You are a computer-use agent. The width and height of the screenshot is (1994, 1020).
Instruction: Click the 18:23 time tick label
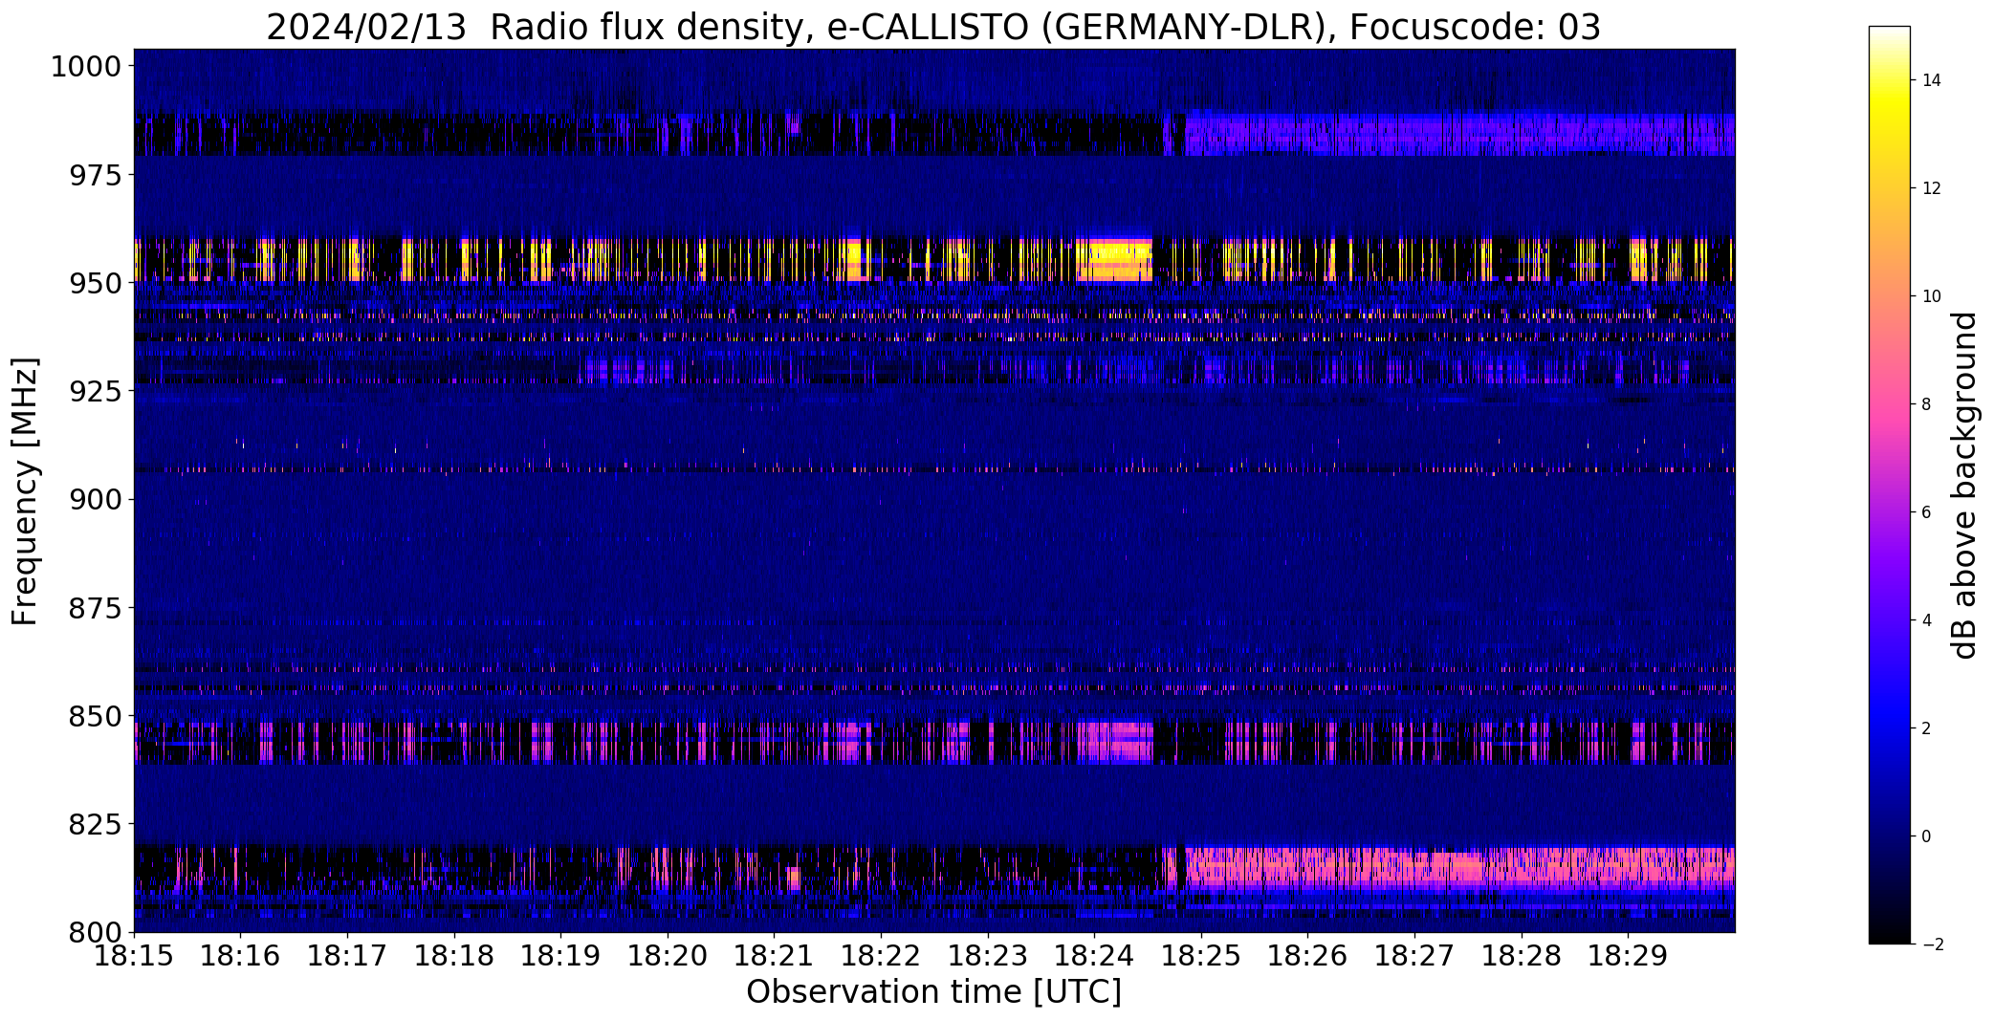[x=988, y=956]
